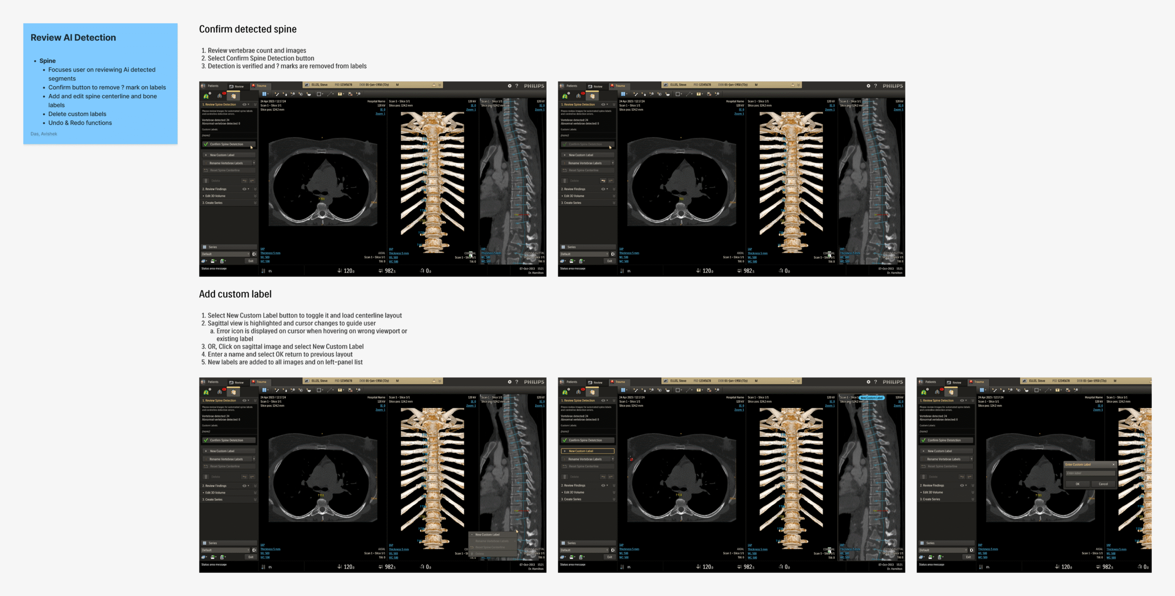Click Cancel in Enter Custom Label dialog
The height and width of the screenshot is (596, 1175).
1103,484
